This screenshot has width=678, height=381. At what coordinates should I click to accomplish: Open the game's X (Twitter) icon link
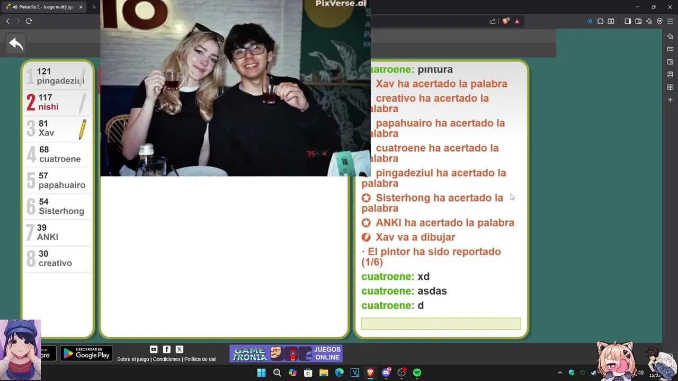coord(179,349)
